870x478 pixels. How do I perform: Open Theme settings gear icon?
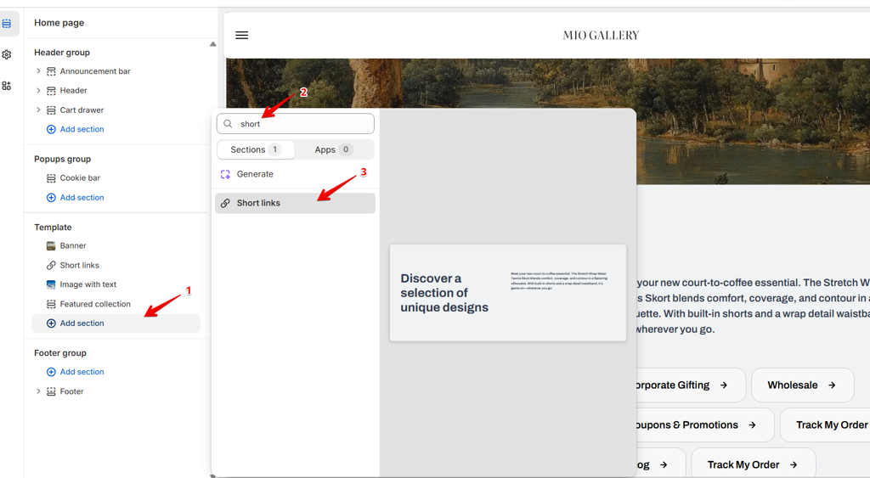pyautogui.click(x=7, y=55)
